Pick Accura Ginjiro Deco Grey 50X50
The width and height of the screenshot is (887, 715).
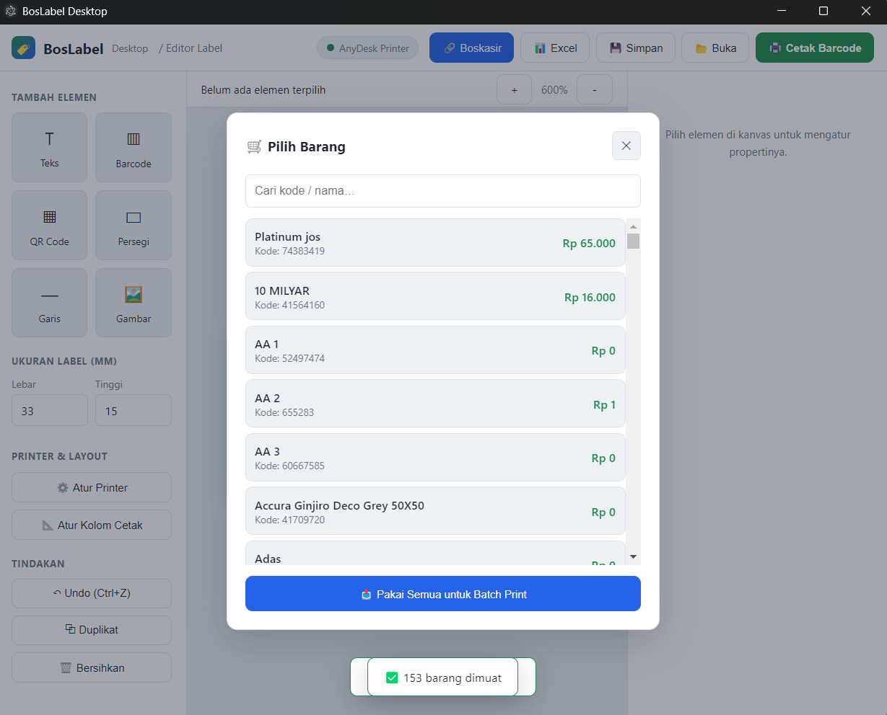point(435,511)
